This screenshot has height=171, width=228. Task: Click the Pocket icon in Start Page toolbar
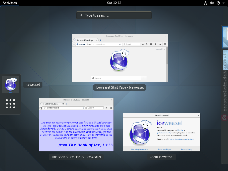151,44
